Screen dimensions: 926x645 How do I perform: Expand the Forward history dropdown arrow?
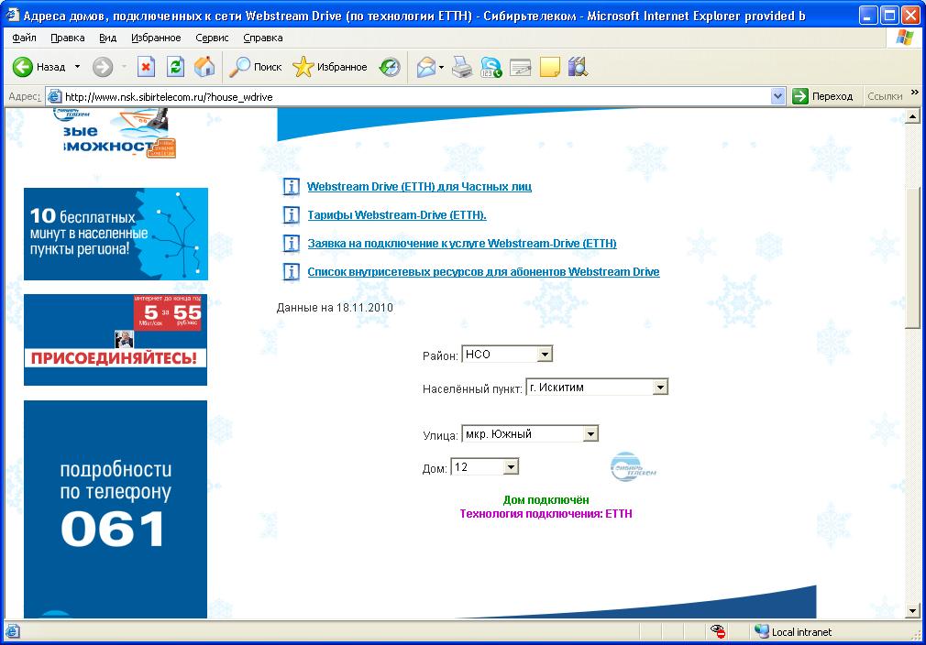tap(124, 67)
